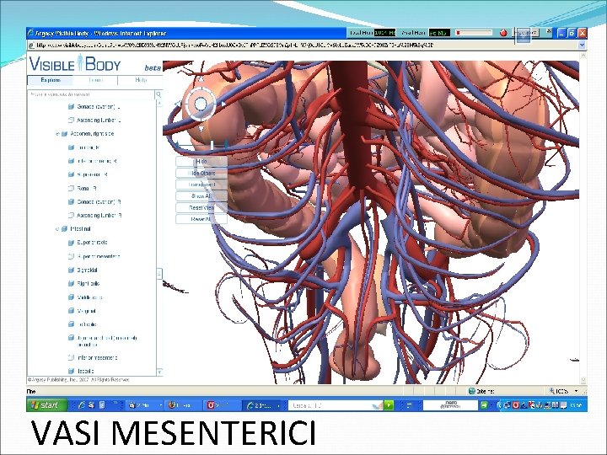The height and width of the screenshot is (455, 607).
Task: Click the cube icon next to Intestinal
Action: point(64,229)
